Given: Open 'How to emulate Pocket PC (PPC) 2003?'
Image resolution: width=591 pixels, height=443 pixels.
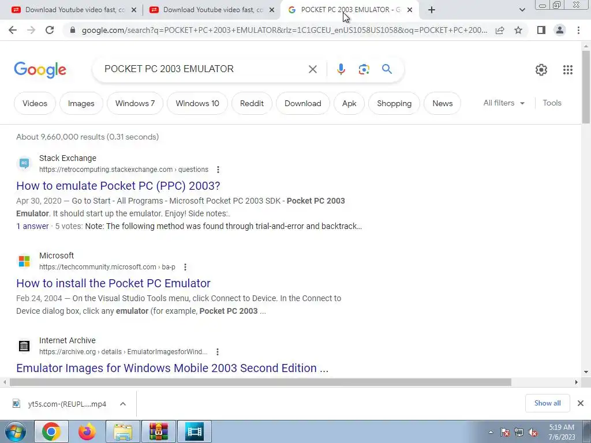Looking at the screenshot, I should pos(118,186).
